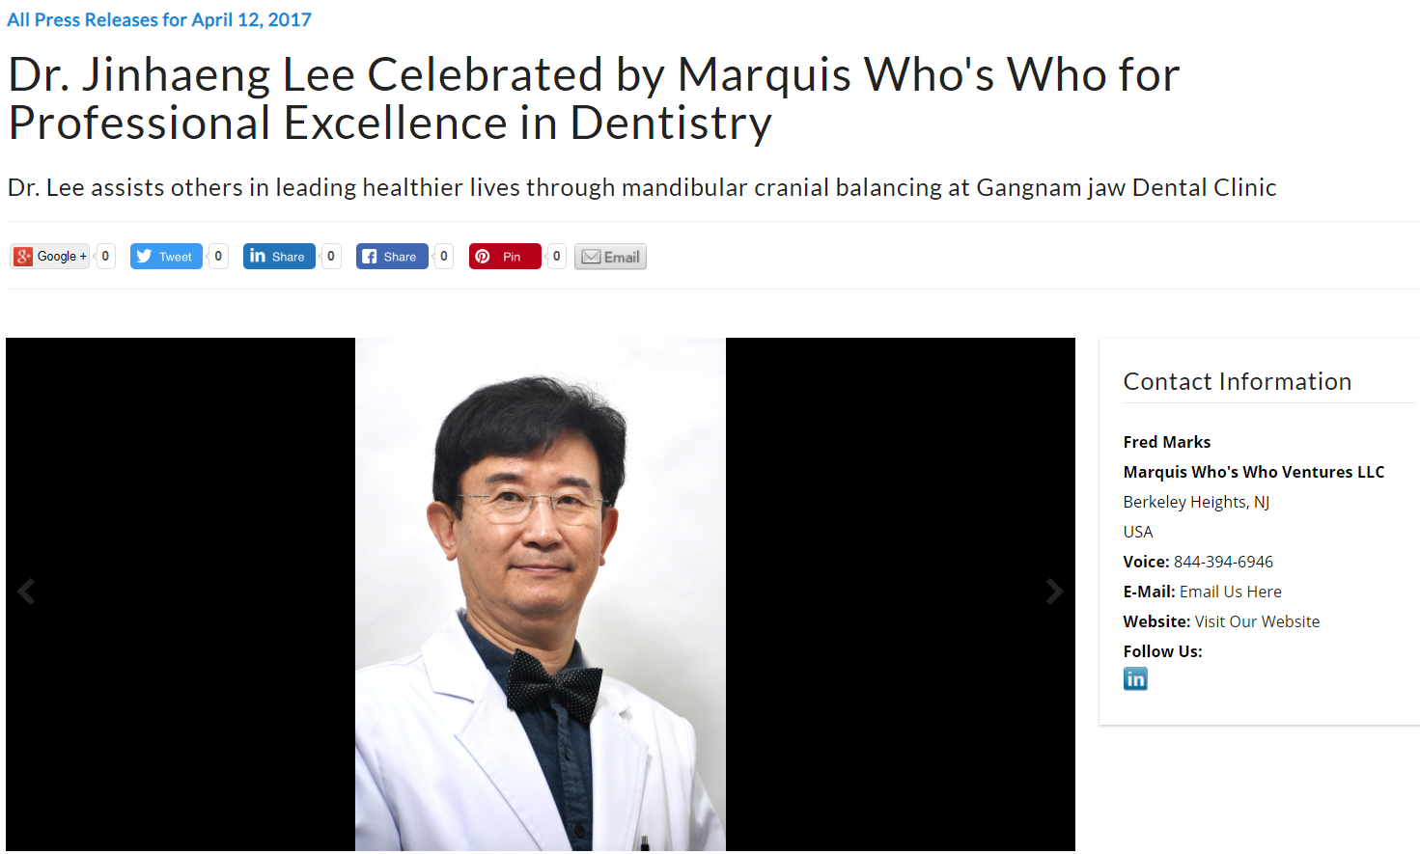
Task: Click the Google + share count bubble
Action: pyautogui.click(x=105, y=257)
